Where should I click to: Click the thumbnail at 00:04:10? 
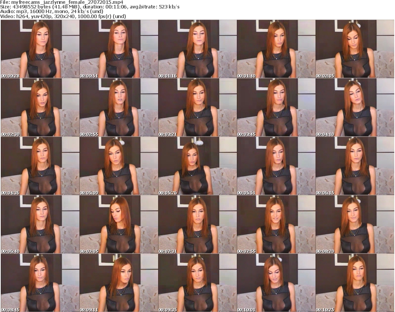pyautogui.click(x=355, y=107)
